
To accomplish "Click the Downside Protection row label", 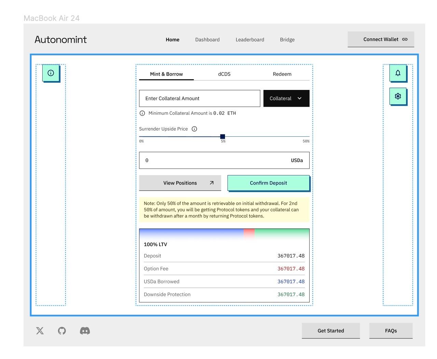I will [x=167, y=294].
